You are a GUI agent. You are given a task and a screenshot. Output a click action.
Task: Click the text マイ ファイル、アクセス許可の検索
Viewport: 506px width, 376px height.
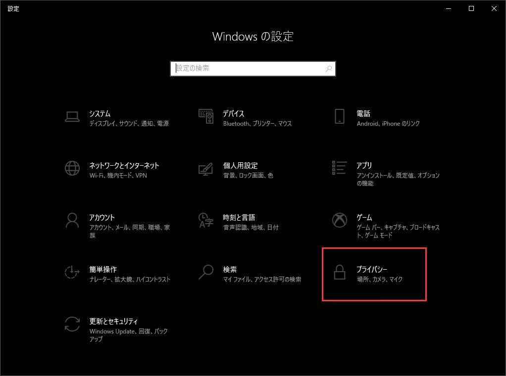point(262,279)
